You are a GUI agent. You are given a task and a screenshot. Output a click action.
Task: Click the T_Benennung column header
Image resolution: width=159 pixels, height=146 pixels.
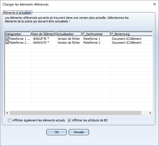coord(132,34)
